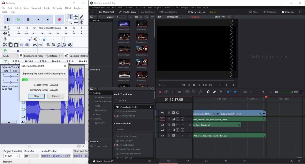
Task: Click Stop in the export dialog
Action: [36, 96]
